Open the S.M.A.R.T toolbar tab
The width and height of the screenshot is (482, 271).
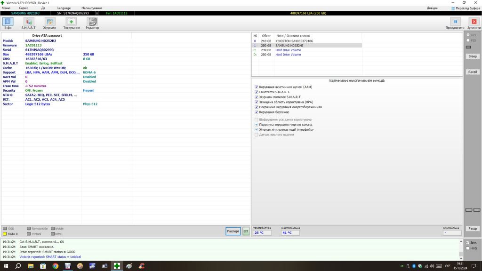[x=29, y=23]
